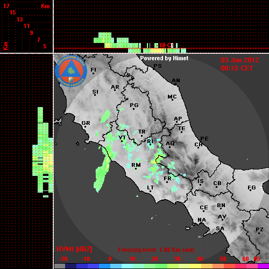The height and width of the screenshot is (269, 269).
Task: Click the '-10' scale value label
Action: [x=86, y=259]
